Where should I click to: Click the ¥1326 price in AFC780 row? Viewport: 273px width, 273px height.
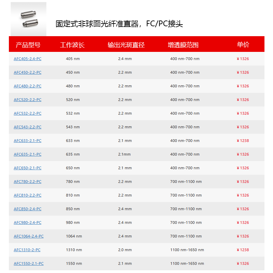pos(243,182)
